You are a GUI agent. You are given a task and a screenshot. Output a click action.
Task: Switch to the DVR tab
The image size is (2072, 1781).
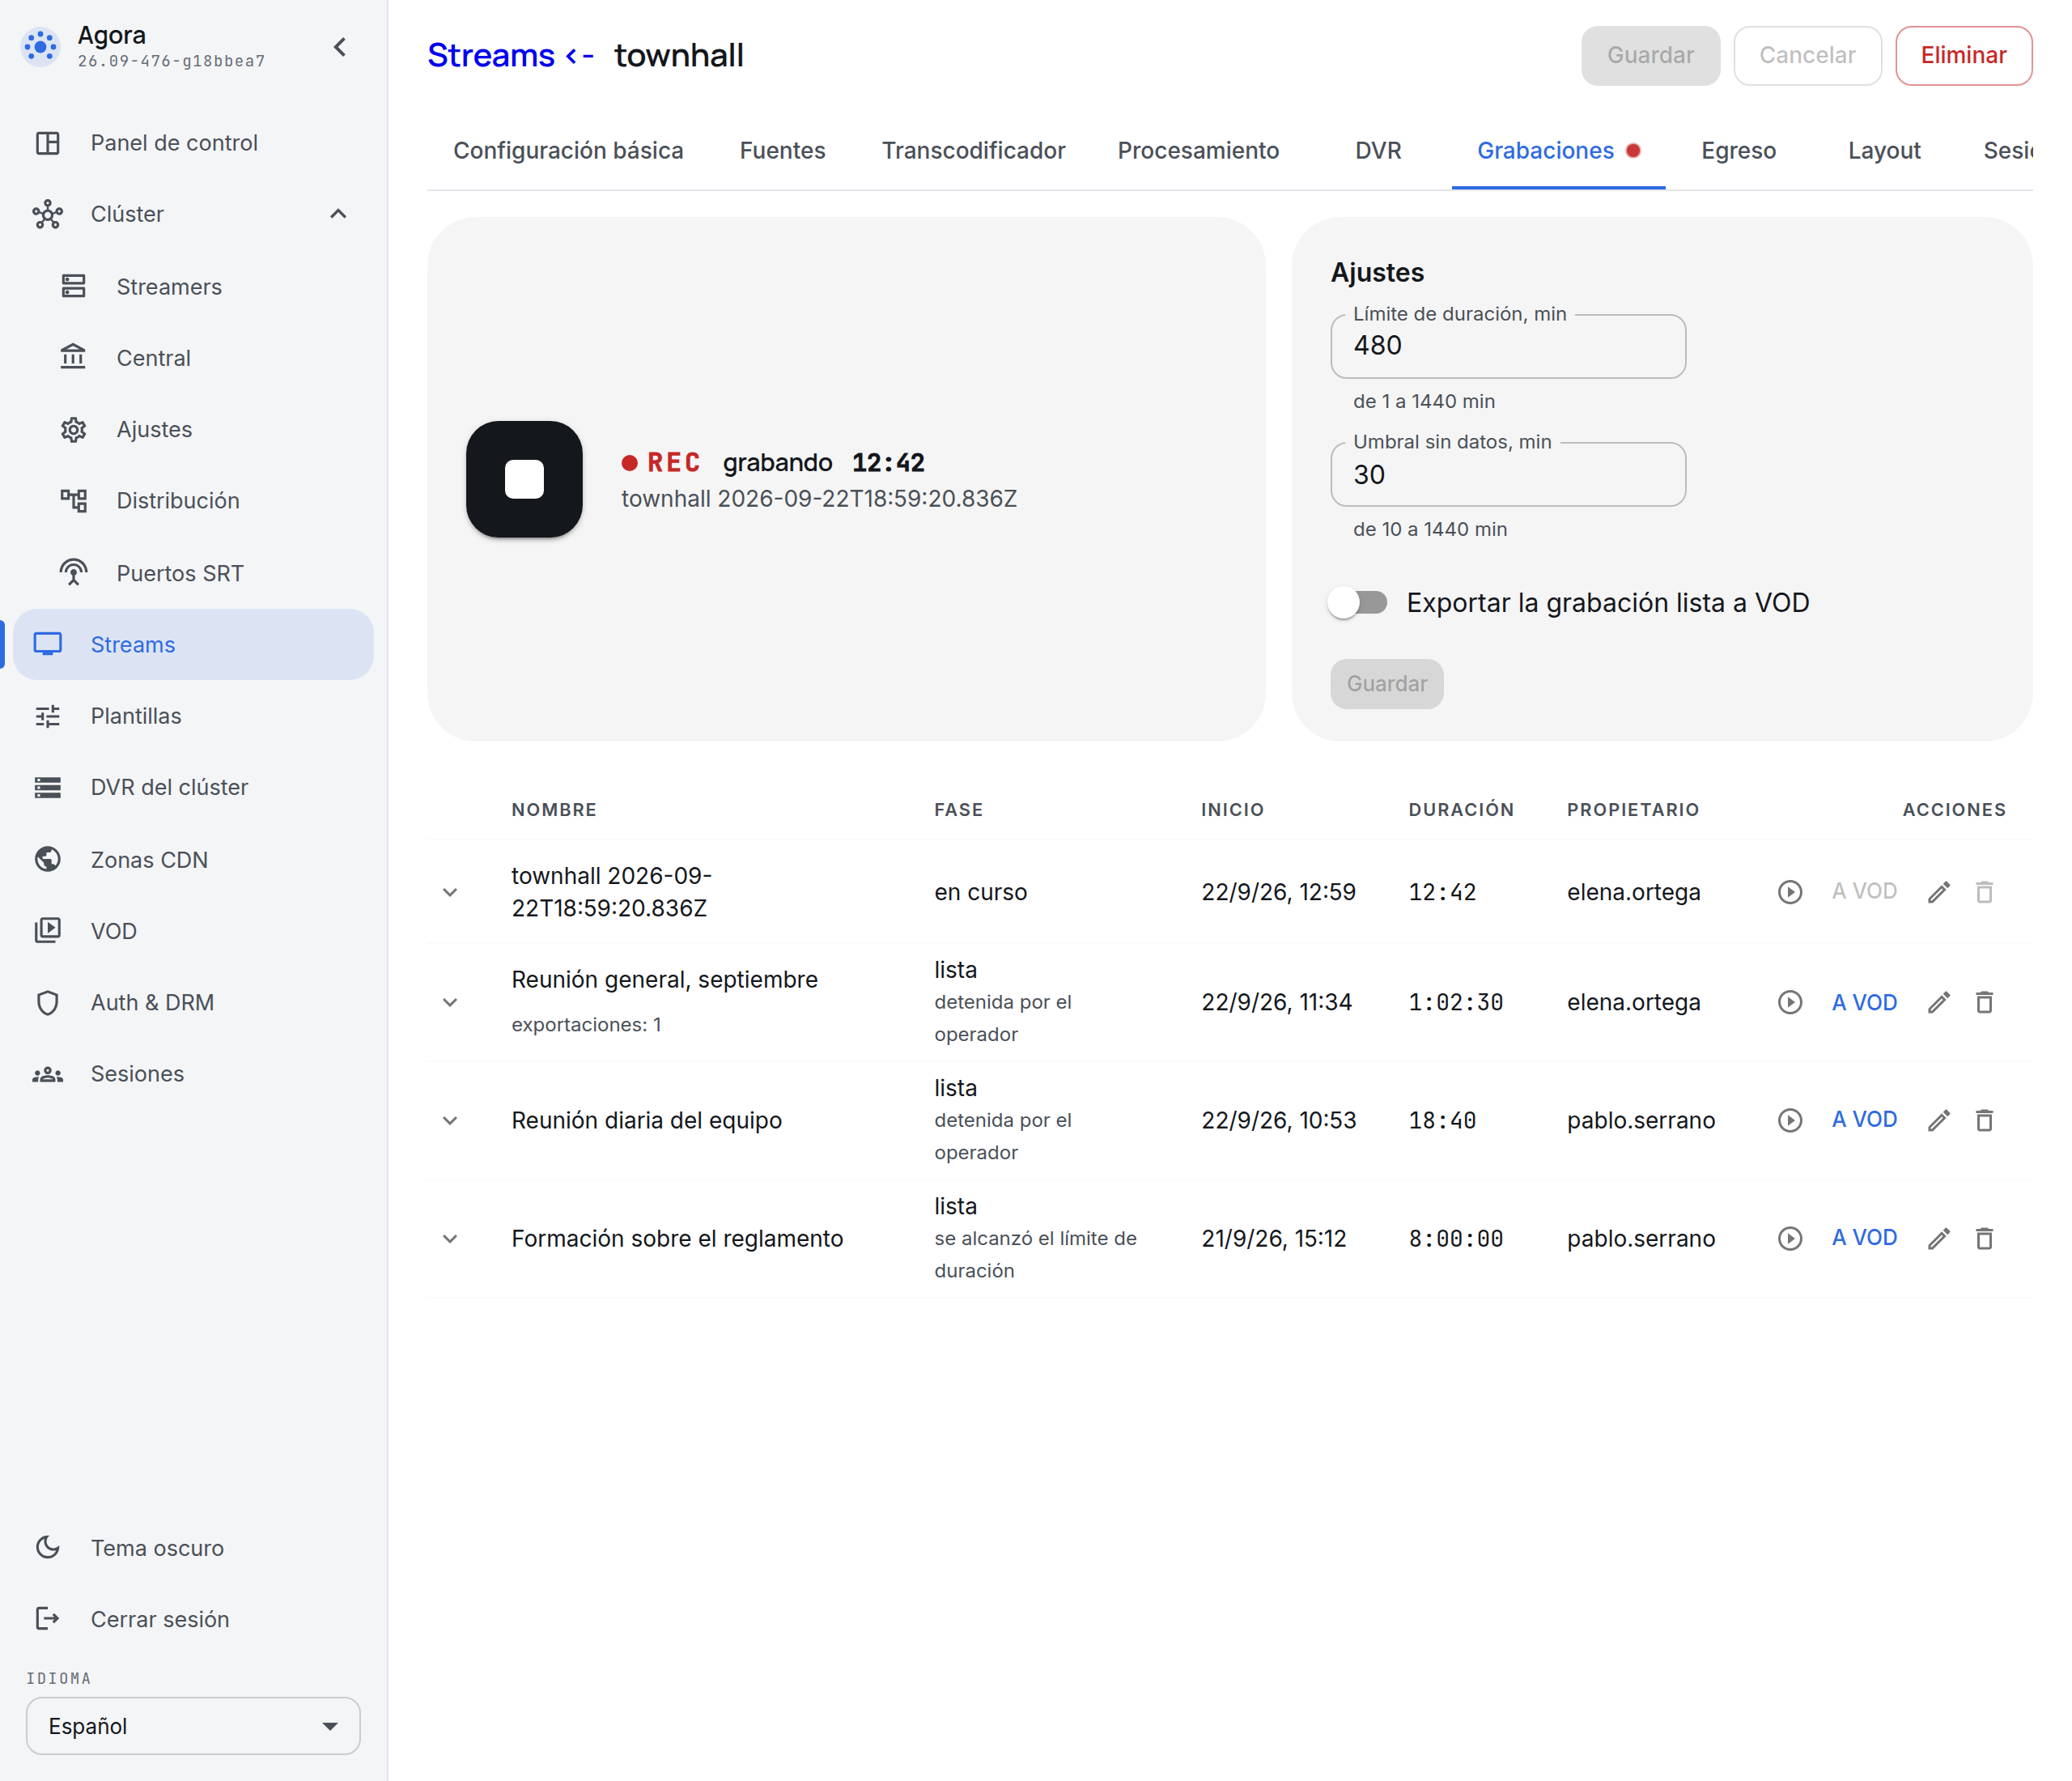(x=1378, y=151)
